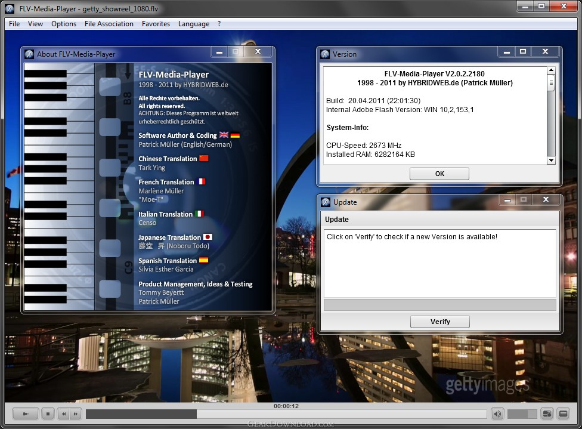The height and width of the screenshot is (429, 582).
Task: Click OK in the Version dialog
Action: point(439,174)
